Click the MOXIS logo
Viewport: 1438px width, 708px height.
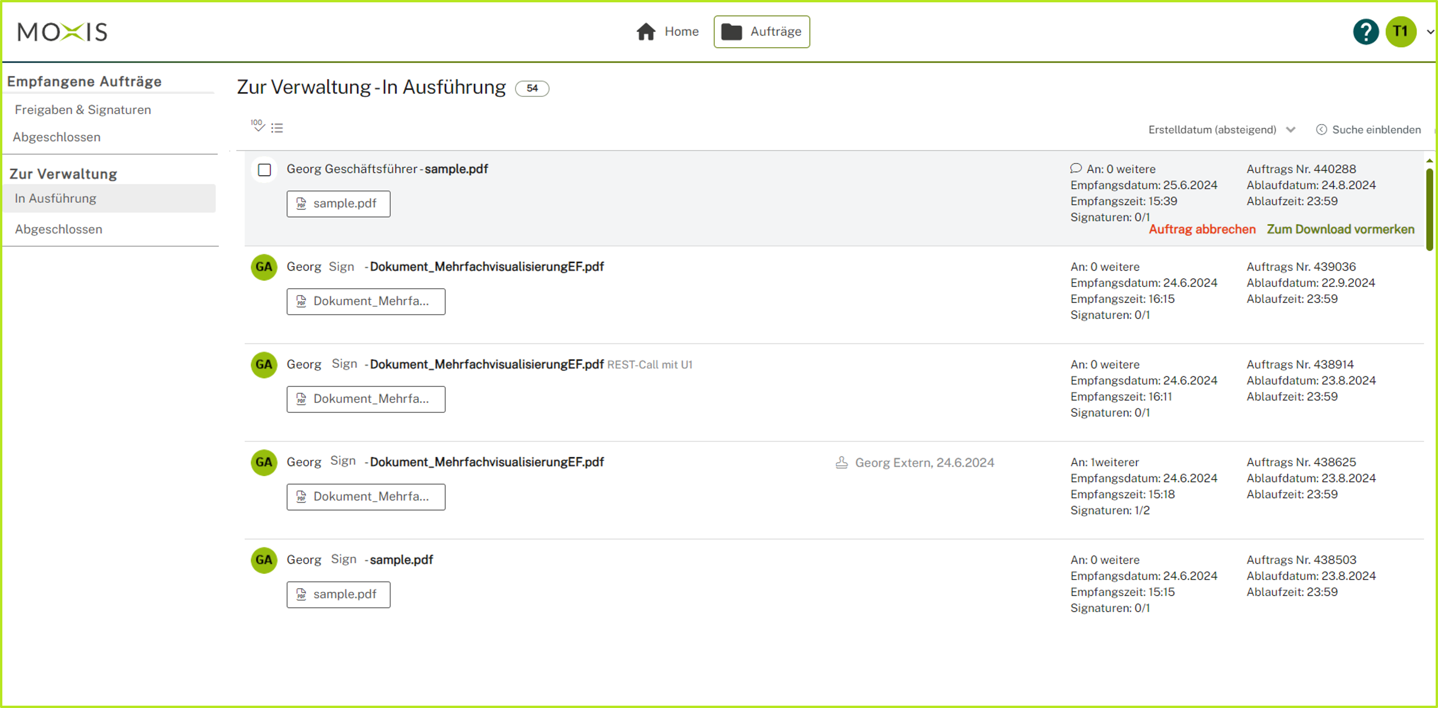pos(62,32)
